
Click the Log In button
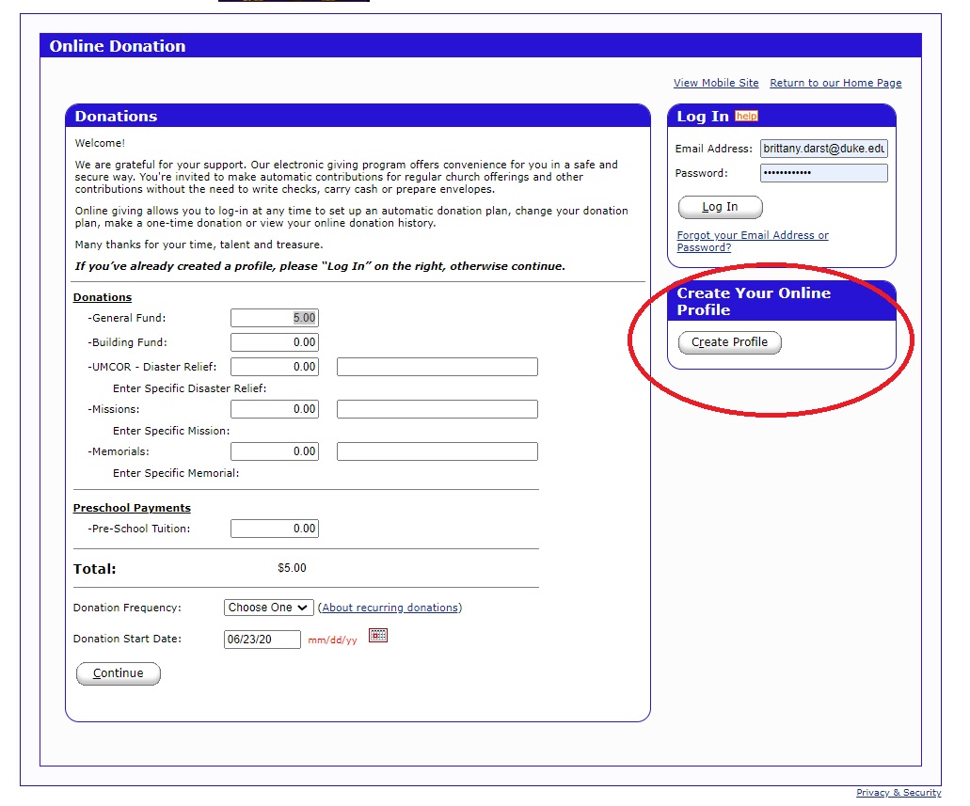click(720, 207)
